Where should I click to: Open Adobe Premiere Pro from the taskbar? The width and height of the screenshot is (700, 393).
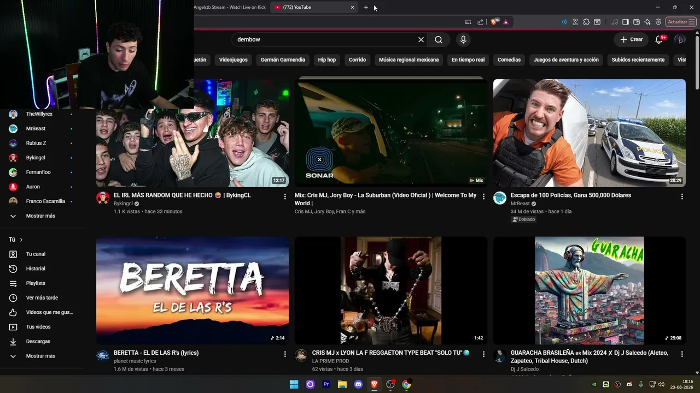pyautogui.click(x=326, y=384)
